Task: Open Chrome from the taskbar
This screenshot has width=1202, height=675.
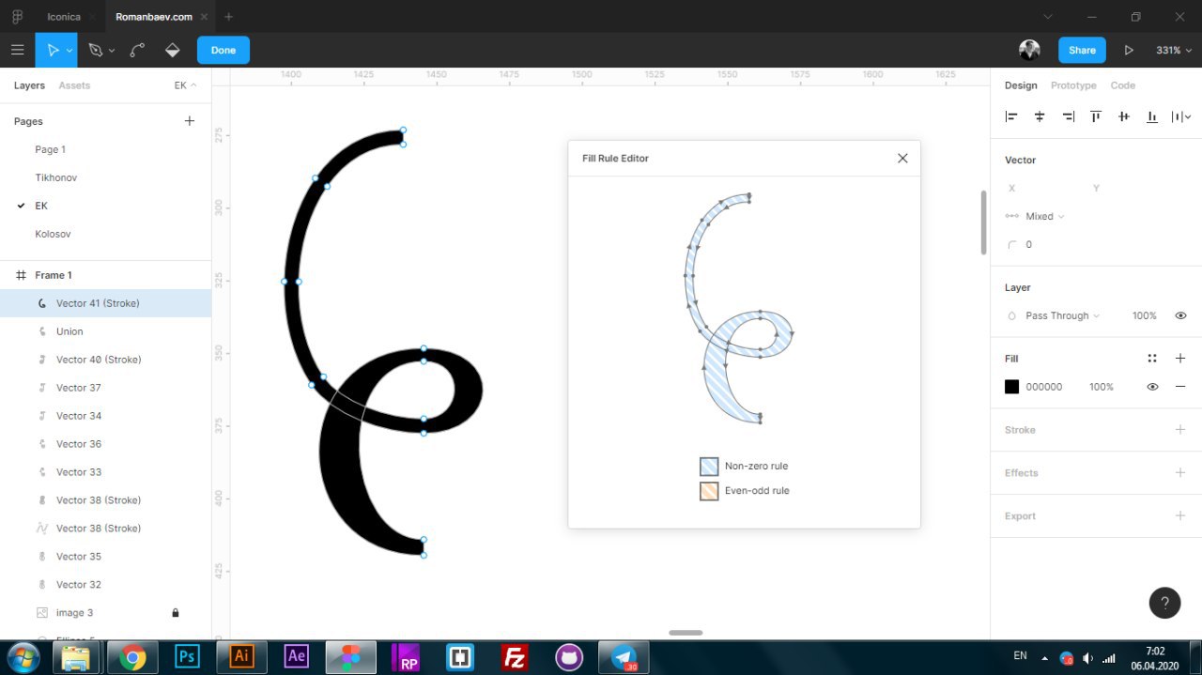Action: click(x=132, y=657)
